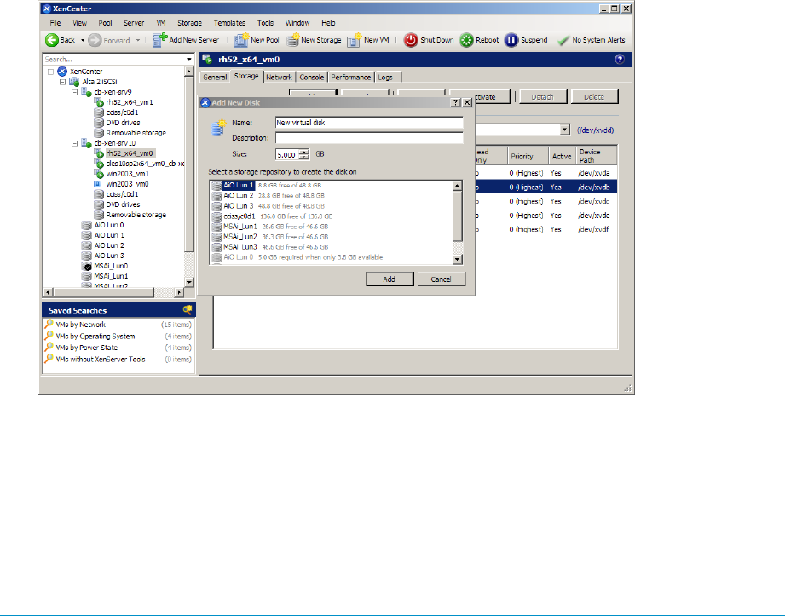Select AiO Lun 1 repository row

tap(331, 185)
